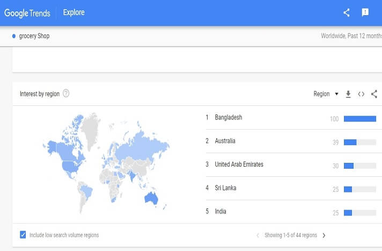Open the embed code icon
This screenshot has width=382, height=251.
click(361, 94)
